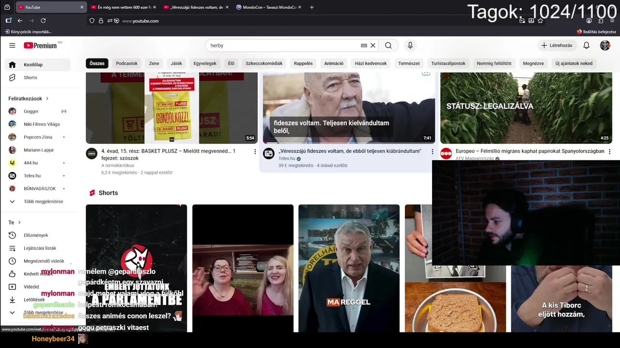Go to Kezdőlap in the sidebar
This screenshot has width=620, height=348.
tap(37, 64)
